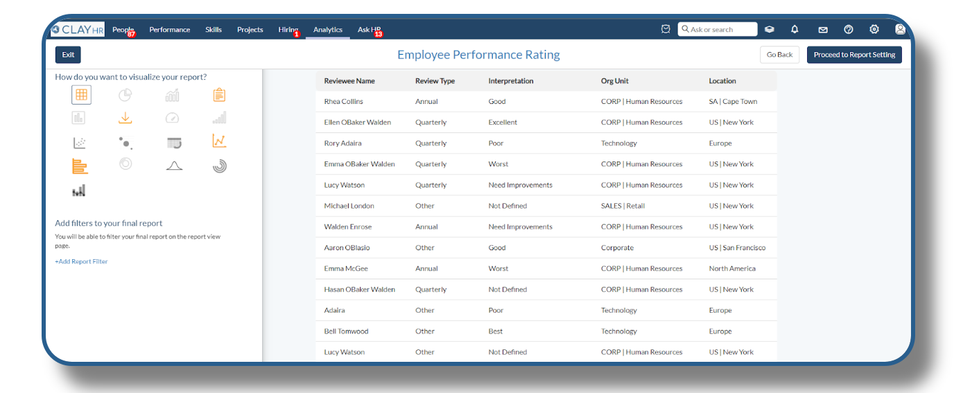954x393 pixels.
Task: Focus the Ask or search field
Action: (x=718, y=29)
